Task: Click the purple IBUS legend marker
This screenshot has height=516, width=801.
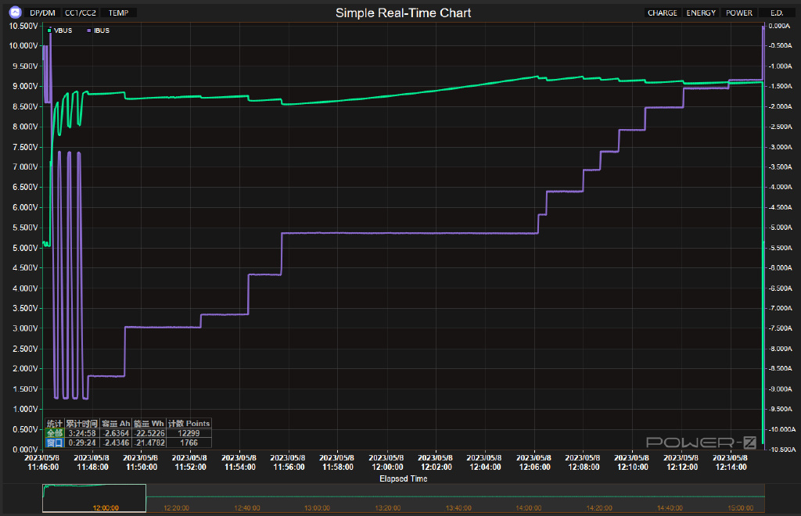Action: 88,30
